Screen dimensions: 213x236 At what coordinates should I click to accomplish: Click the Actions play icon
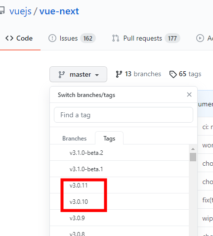point(200,38)
